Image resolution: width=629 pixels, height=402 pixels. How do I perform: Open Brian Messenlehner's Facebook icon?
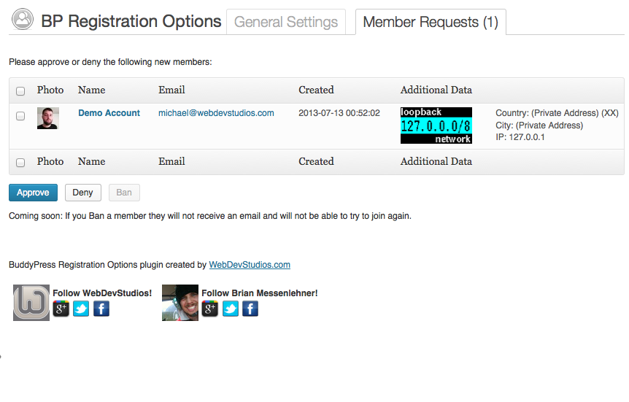[250, 309]
